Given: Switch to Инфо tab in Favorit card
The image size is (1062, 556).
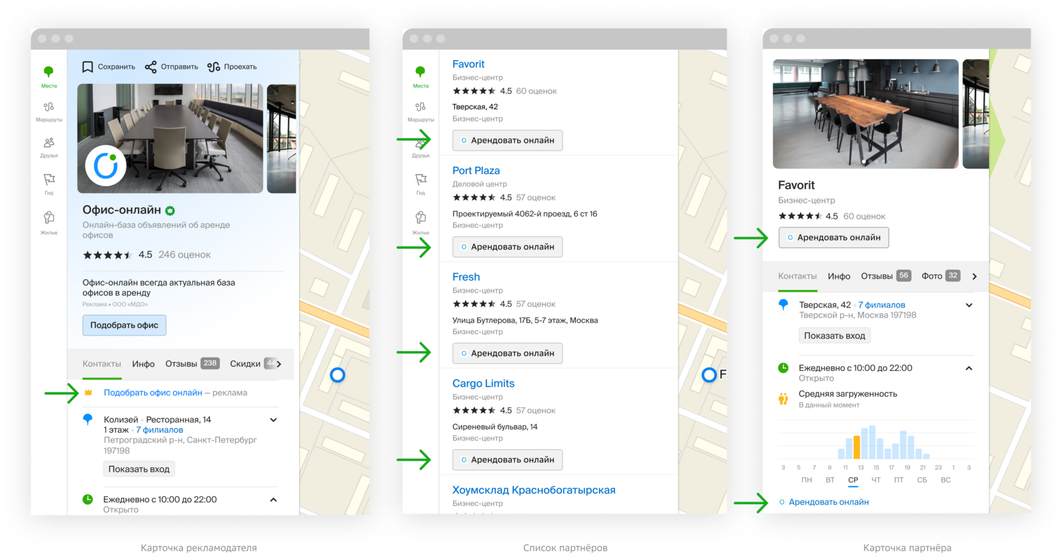Looking at the screenshot, I should tap(839, 276).
